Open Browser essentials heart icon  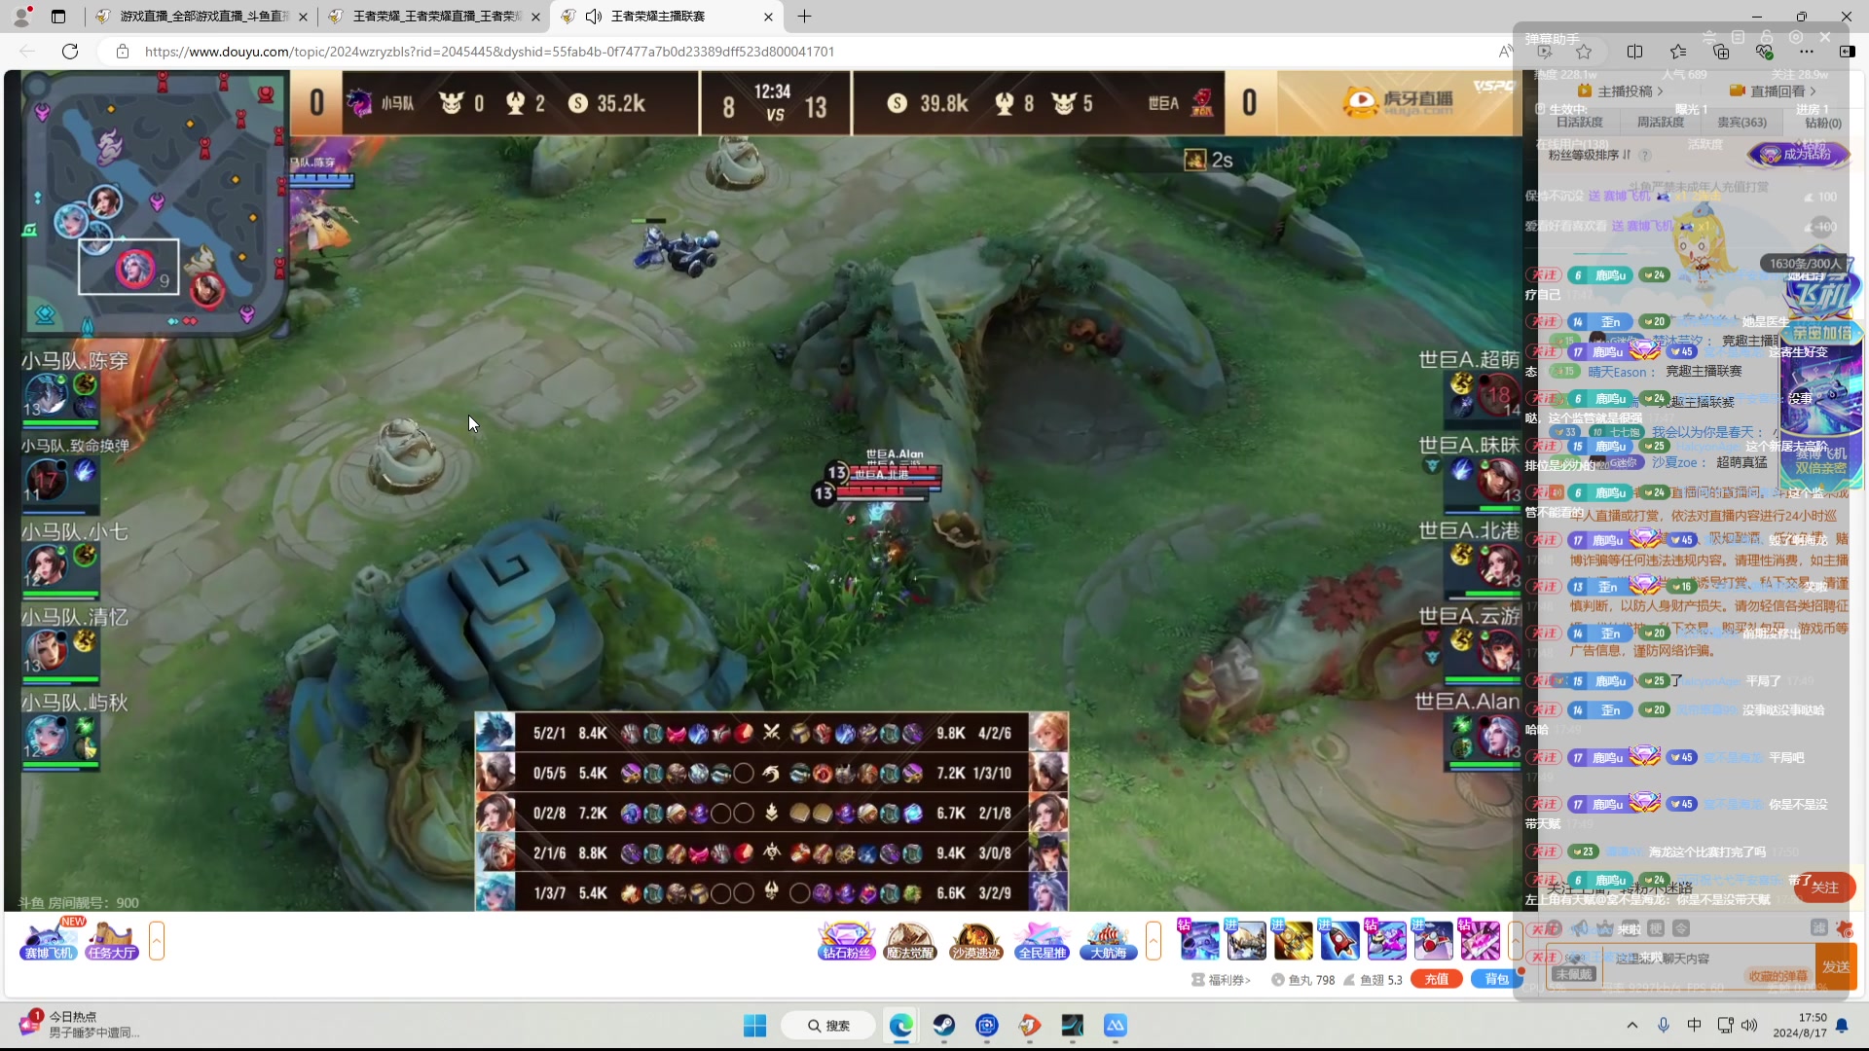[1764, 52]
